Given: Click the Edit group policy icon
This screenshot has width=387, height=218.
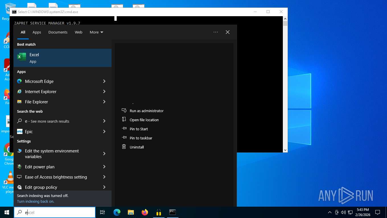Looking at the screenshot, I should pyautogui.click(x=19, y=187).
